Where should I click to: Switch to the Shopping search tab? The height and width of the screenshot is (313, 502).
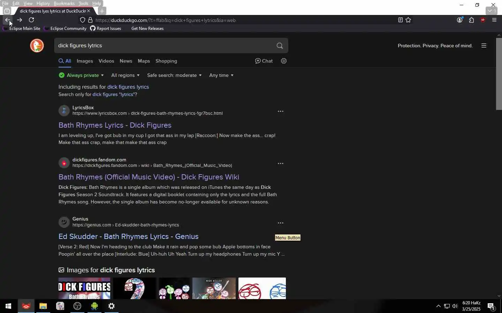tap(166, 61)
